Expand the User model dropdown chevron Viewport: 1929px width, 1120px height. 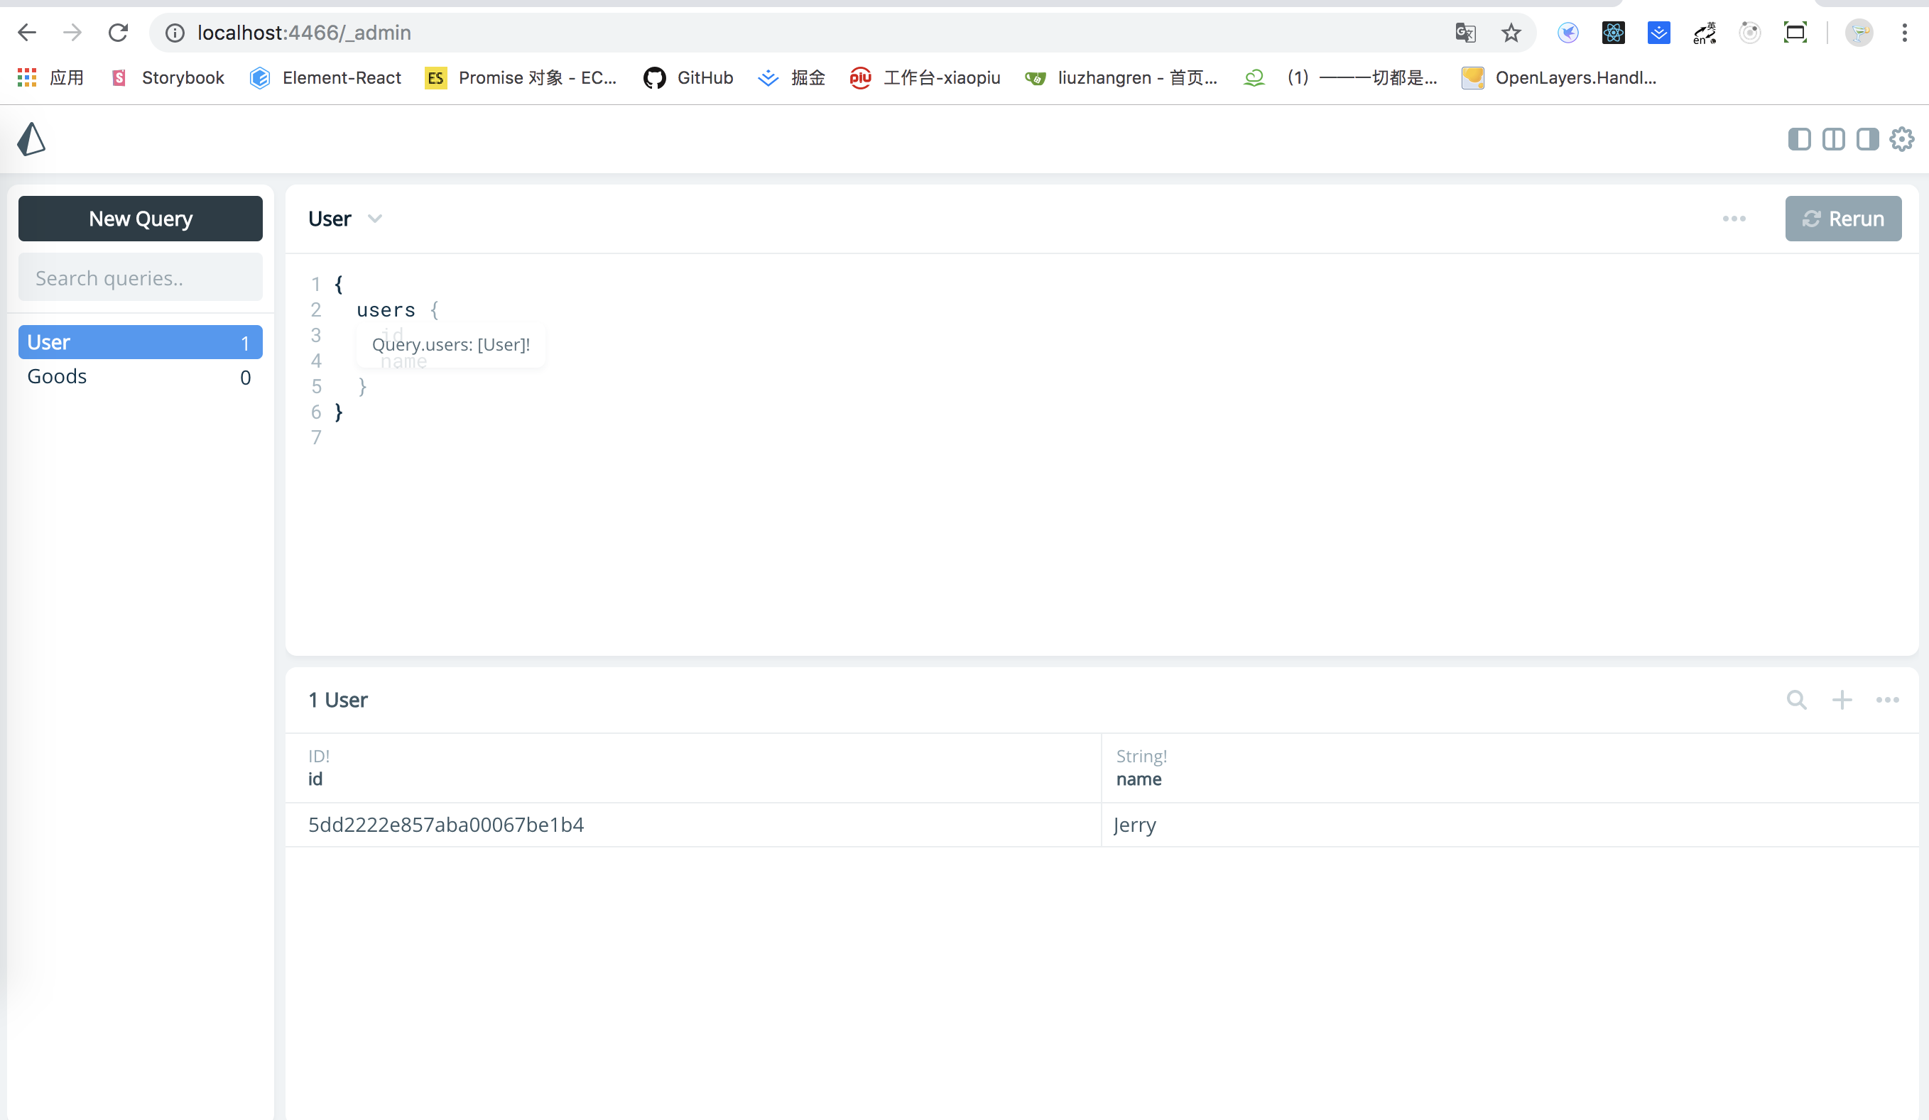coord(374,219)
